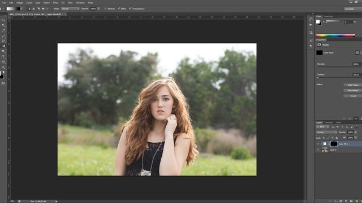The image size is (362, 203).
Task: Select the Zoom magnifier tool
Action: (x=3, y=68)
